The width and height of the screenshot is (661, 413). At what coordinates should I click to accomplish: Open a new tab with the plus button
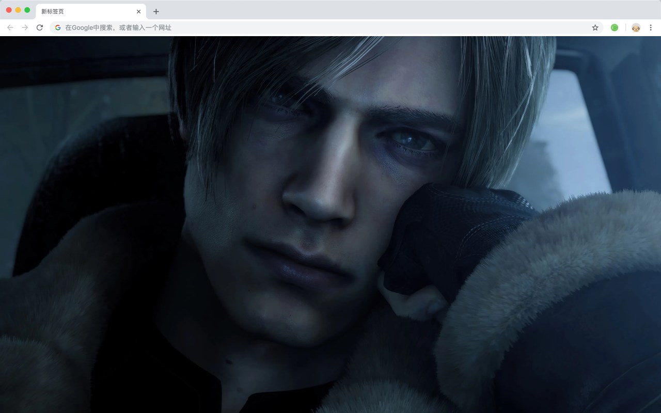coord(156,11)
